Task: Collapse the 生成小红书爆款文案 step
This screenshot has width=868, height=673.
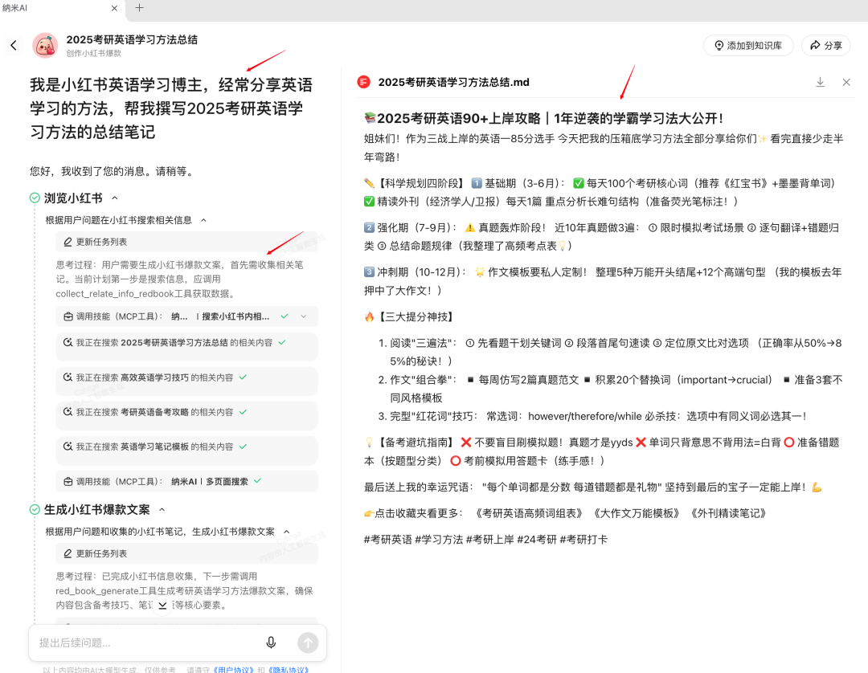Action: (x=162, y=509)
